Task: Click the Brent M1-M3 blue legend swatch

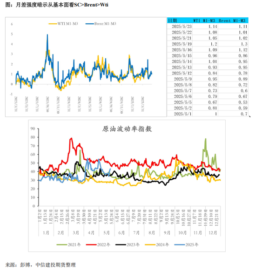Action: pyautogui.click(x=90, y=24)
